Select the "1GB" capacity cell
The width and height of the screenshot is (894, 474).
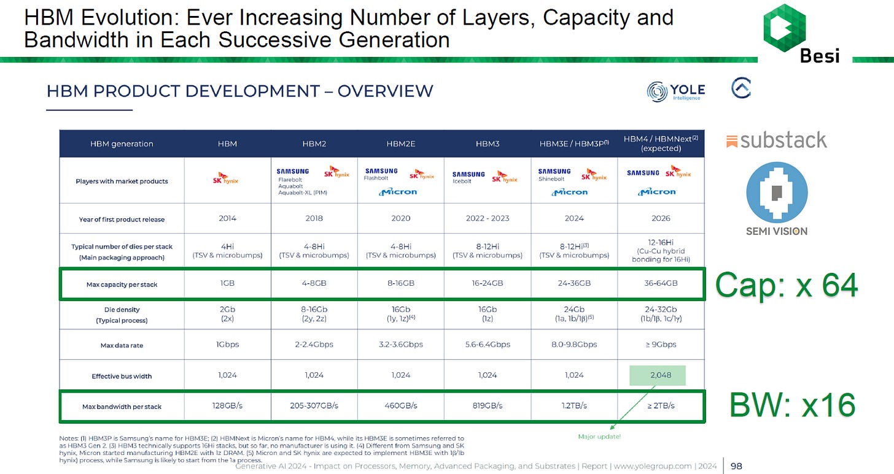pyautogui.click(x=227, y=284)
